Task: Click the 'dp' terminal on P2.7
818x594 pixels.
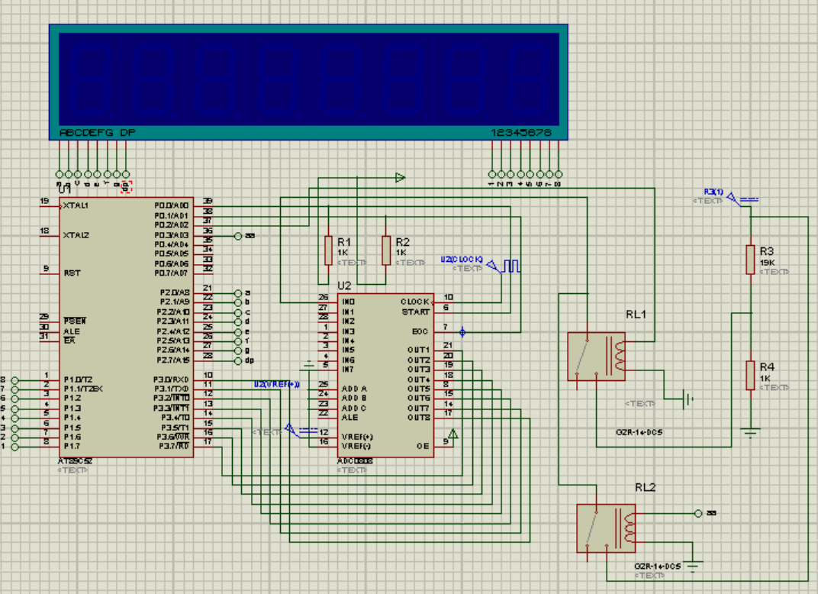Action: [238, 360]
